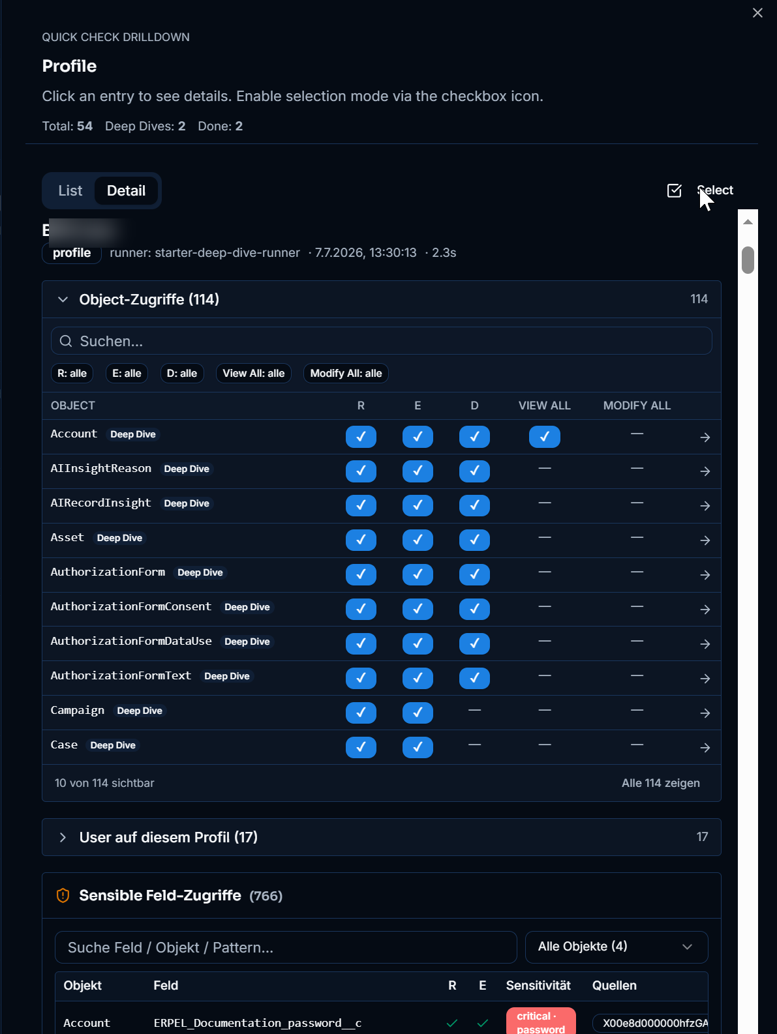Click the VIEW ALL column header
777x1034 pixels.
545,406
